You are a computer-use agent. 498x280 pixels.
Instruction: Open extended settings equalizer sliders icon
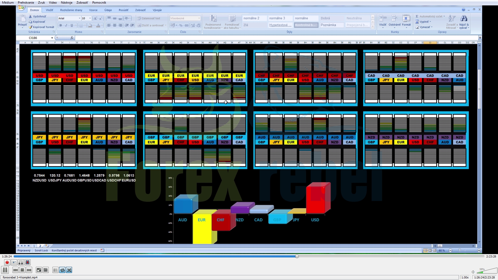[x=46, y=270]
